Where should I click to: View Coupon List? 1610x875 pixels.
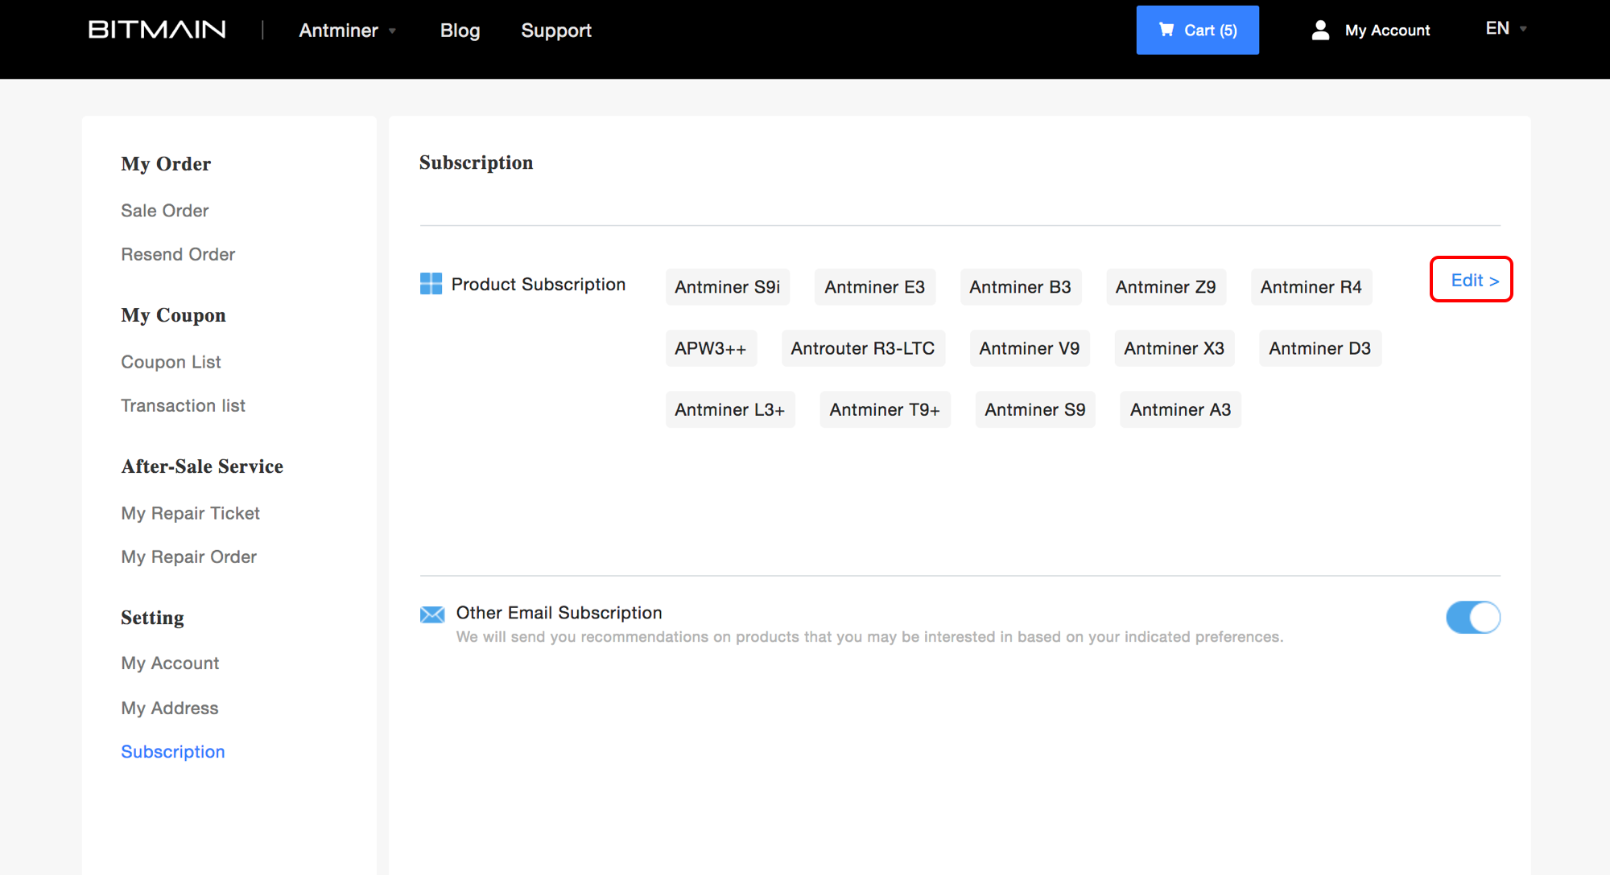[x=171, y=362]
